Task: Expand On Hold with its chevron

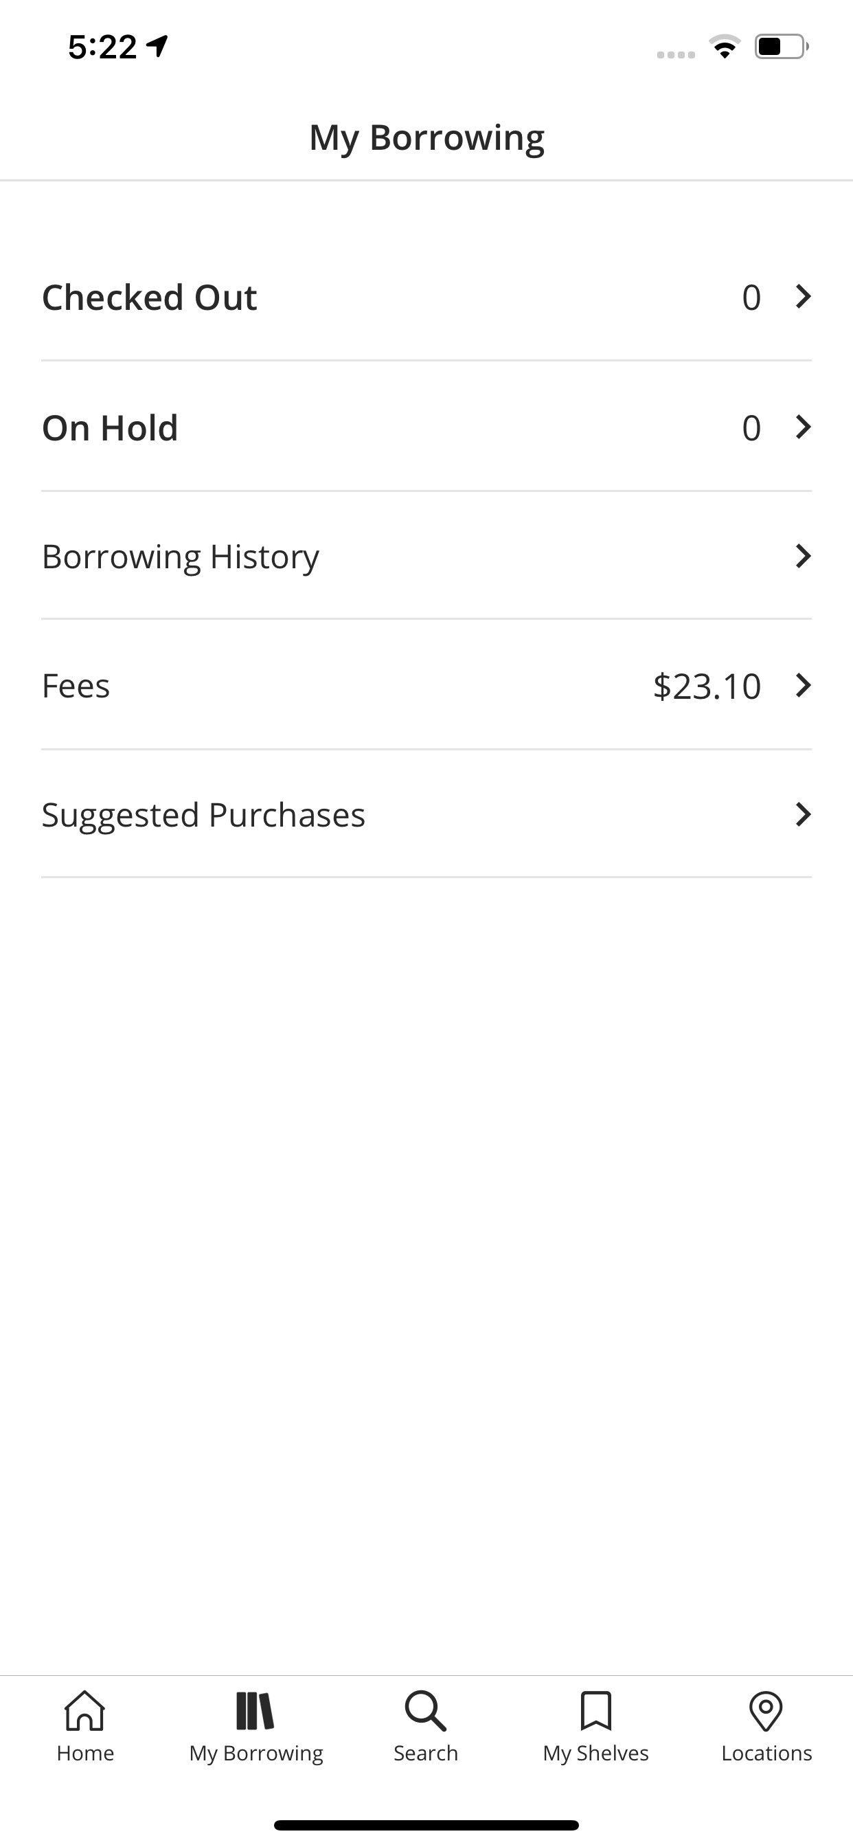Action: click(x=804, y=427)
